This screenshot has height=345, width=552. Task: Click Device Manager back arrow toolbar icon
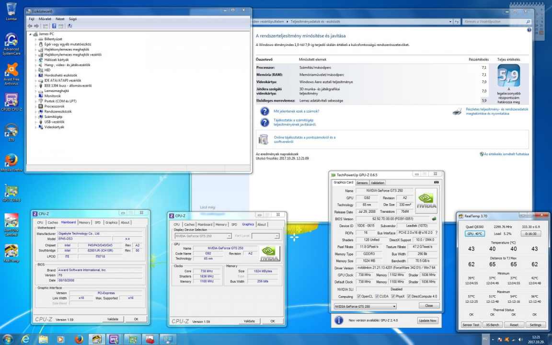click(x=30, y=26)
